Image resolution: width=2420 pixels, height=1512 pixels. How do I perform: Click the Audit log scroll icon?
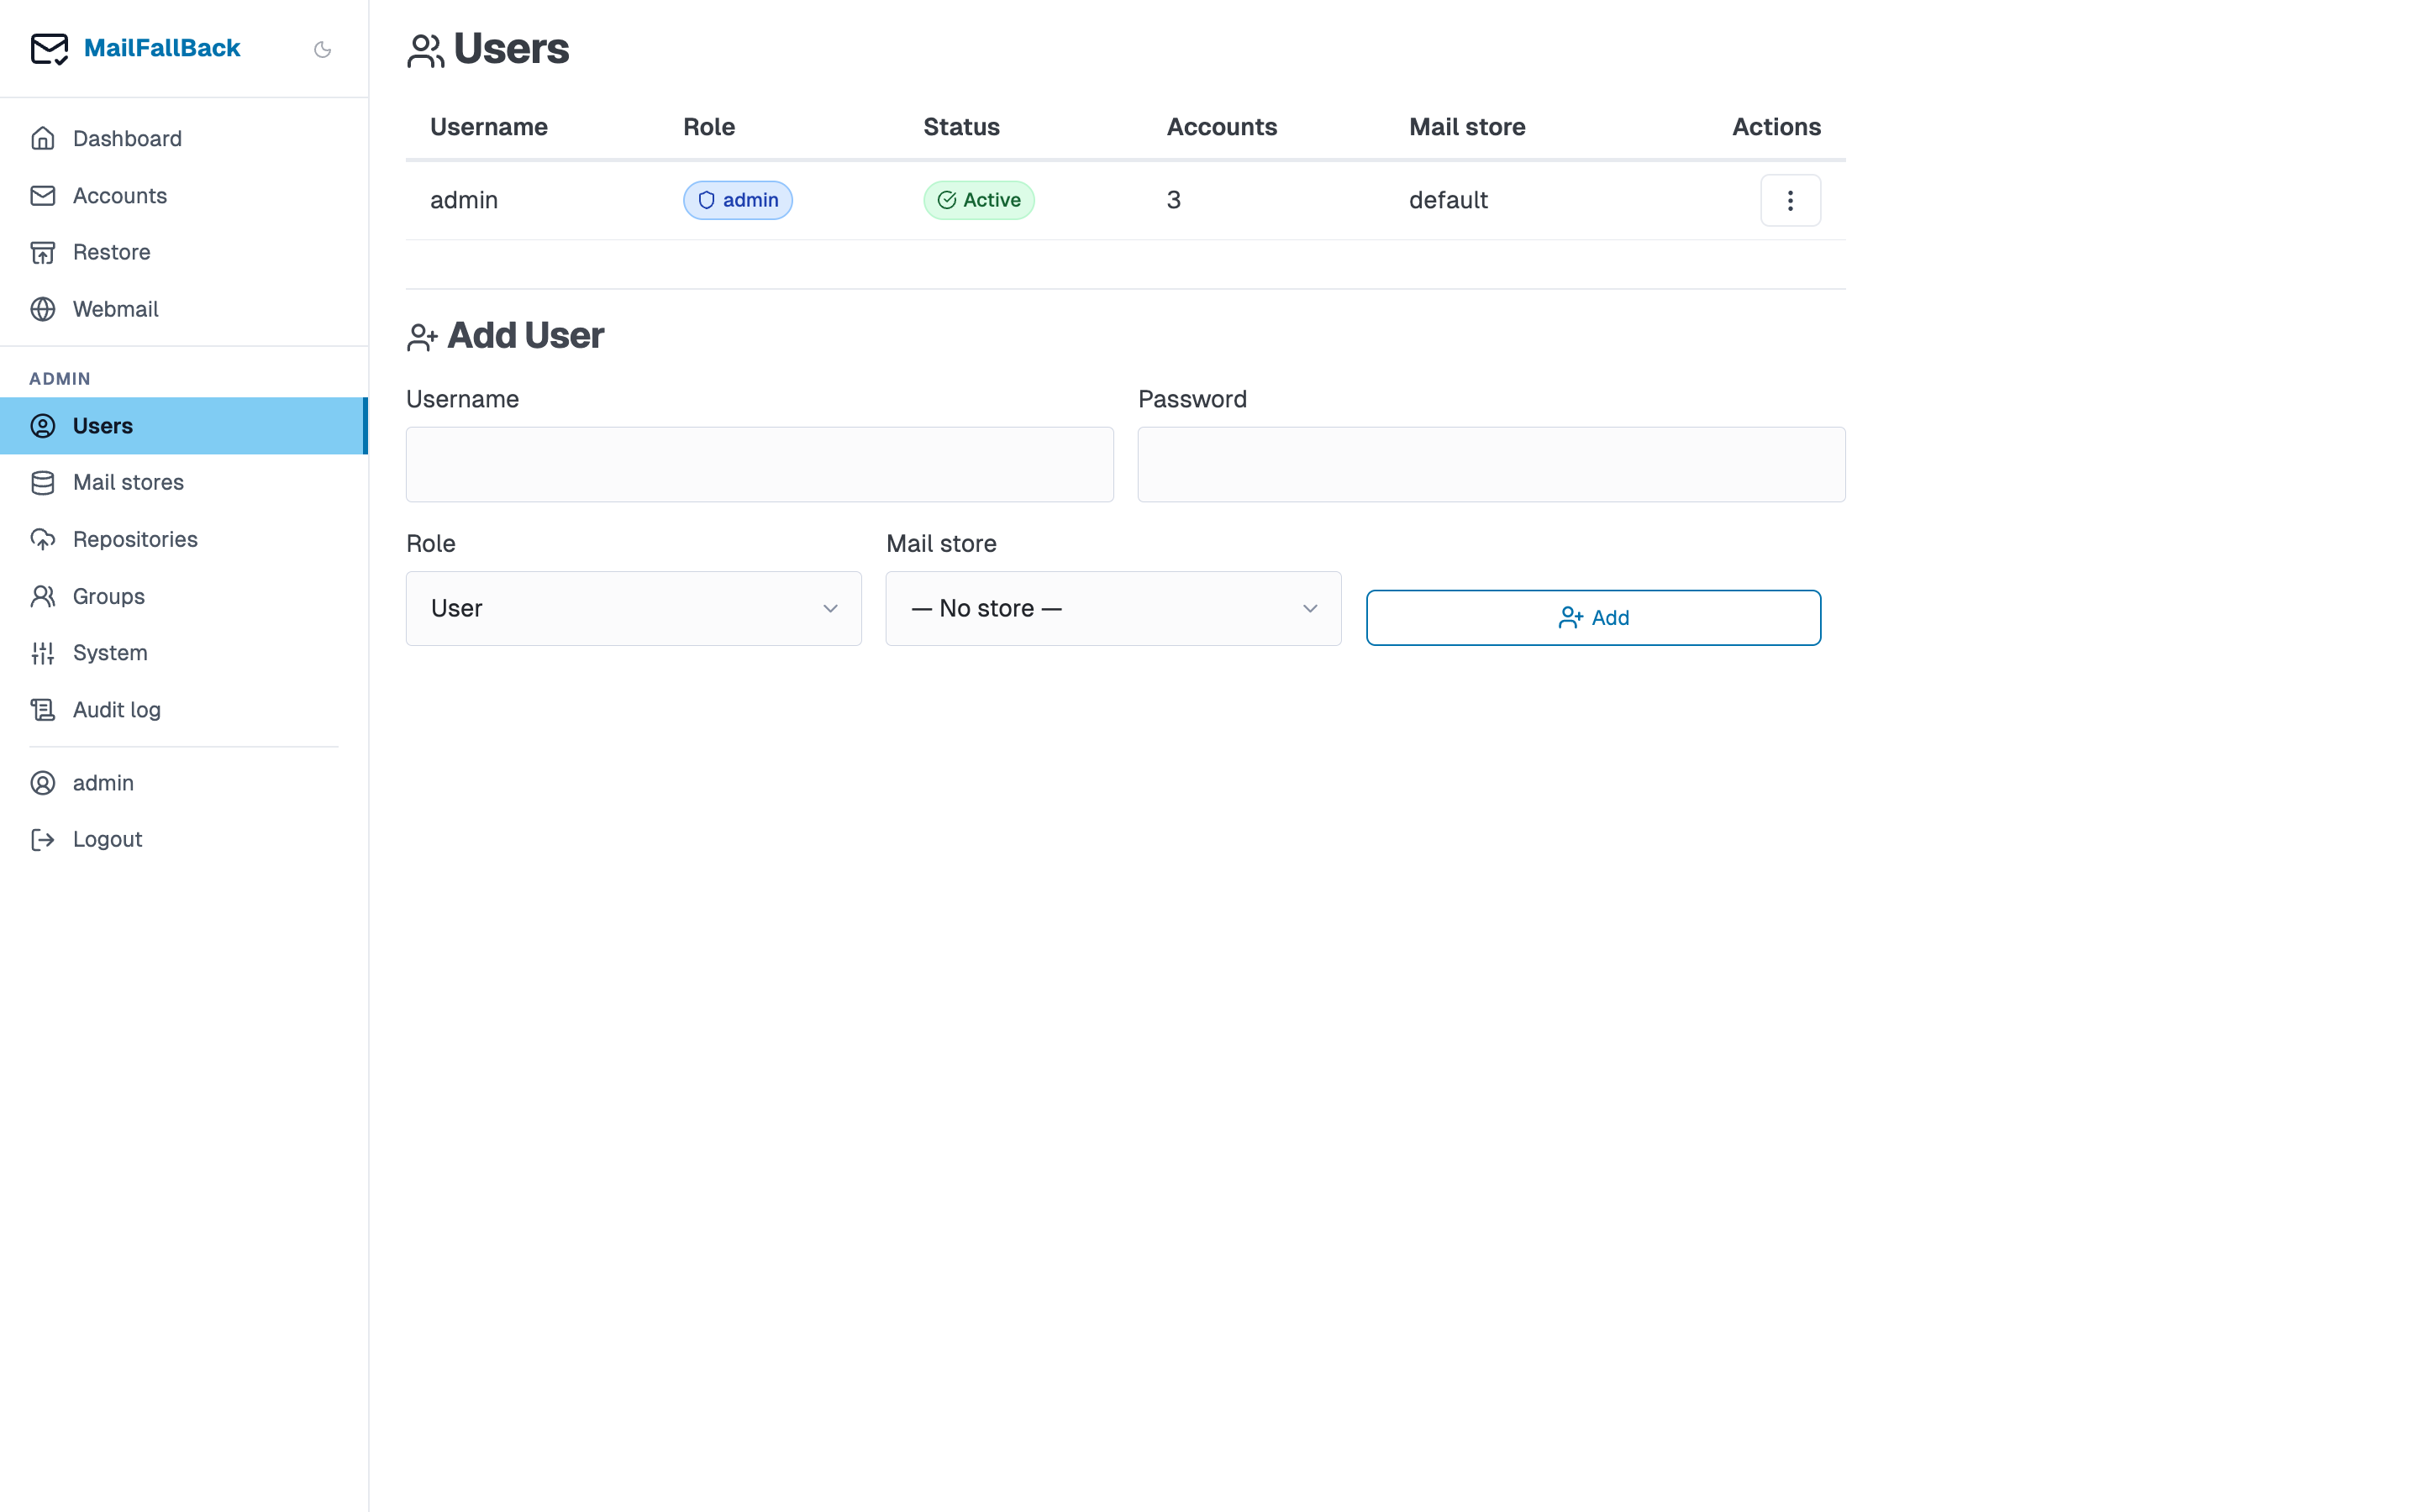43,710
